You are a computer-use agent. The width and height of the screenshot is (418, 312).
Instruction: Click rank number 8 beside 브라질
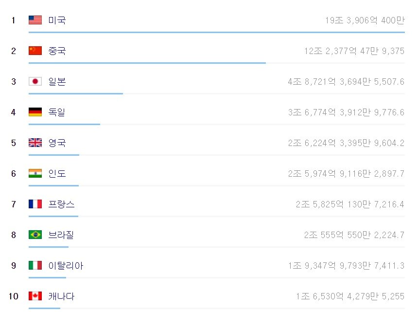coord(14,235)
